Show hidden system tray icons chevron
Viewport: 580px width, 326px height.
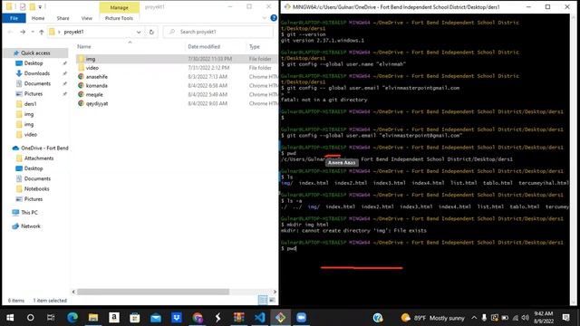click(x=474, y=318)
